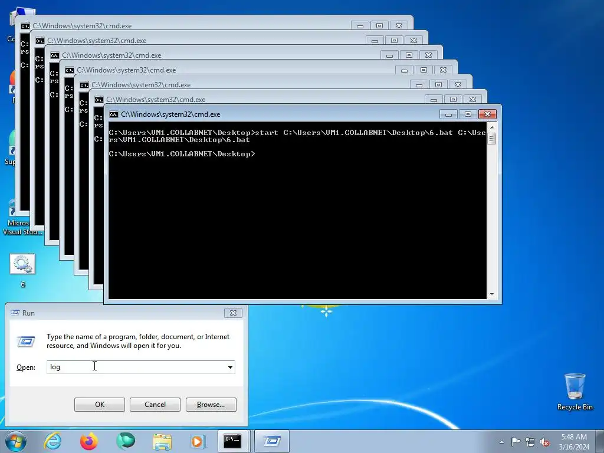This screenshot has height=453, width=604.
Task: Open the network tray icon
Action: (x=530, y=442)
